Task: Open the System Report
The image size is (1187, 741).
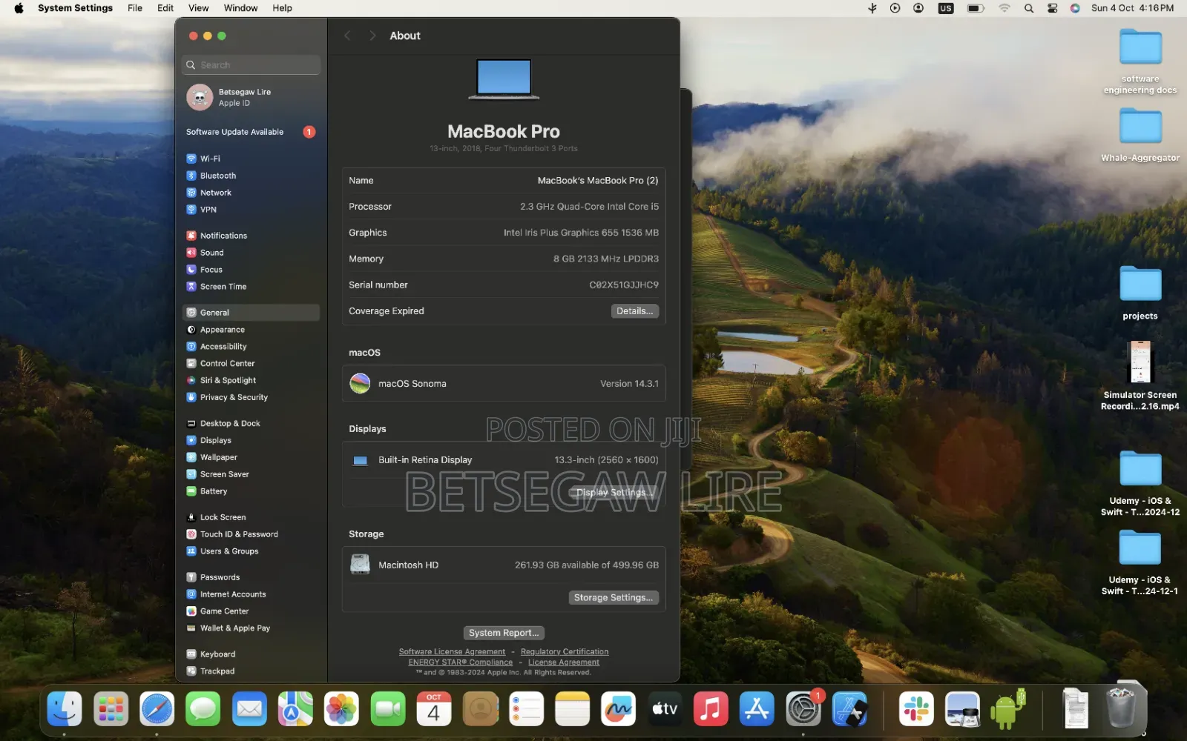Action: 504,633
